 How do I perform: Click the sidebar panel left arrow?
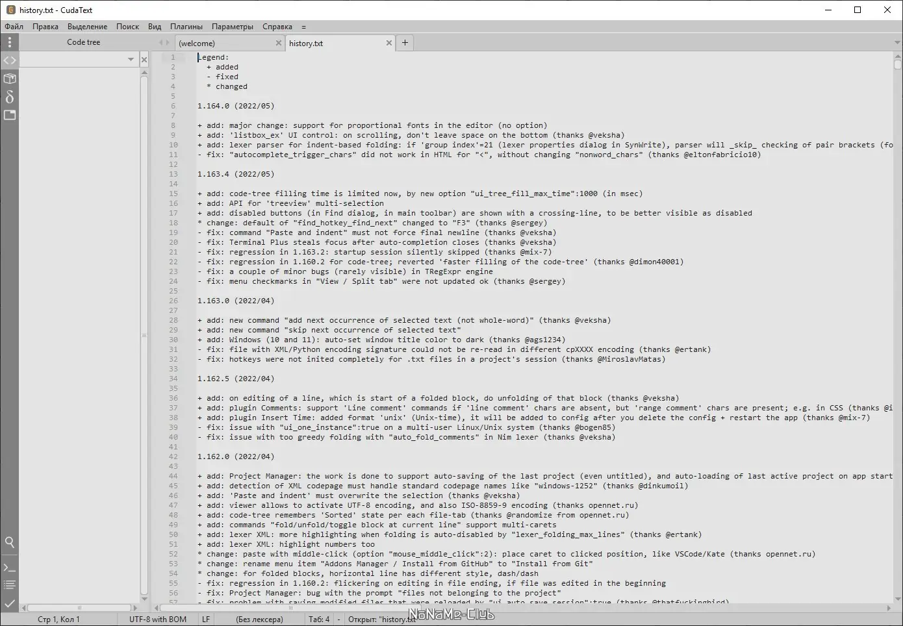[x=161, y=42]
